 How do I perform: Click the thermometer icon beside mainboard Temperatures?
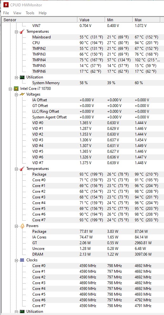tap(22, 31)
